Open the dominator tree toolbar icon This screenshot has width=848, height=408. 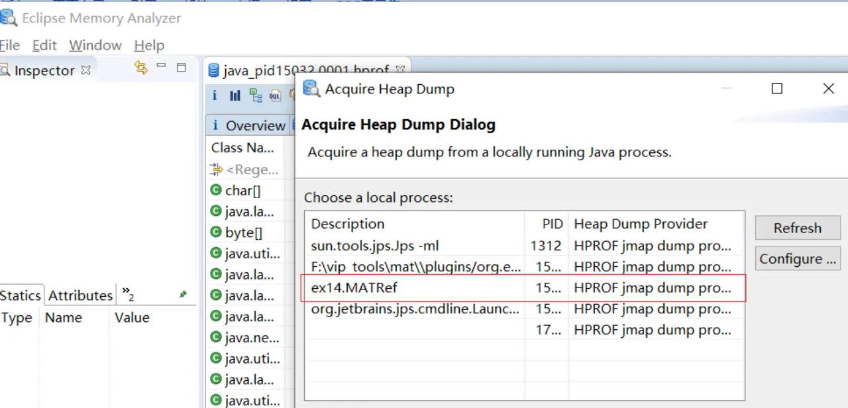point(255,95)
